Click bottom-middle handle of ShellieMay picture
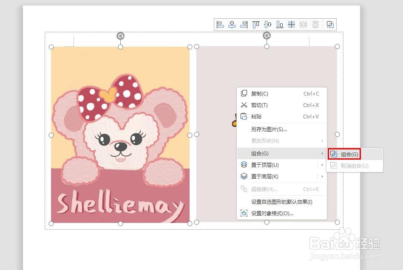The image size is (403, 270). click(120, 224)
